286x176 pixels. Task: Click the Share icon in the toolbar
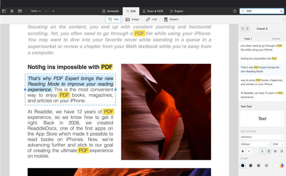click(x=235, y=11)
